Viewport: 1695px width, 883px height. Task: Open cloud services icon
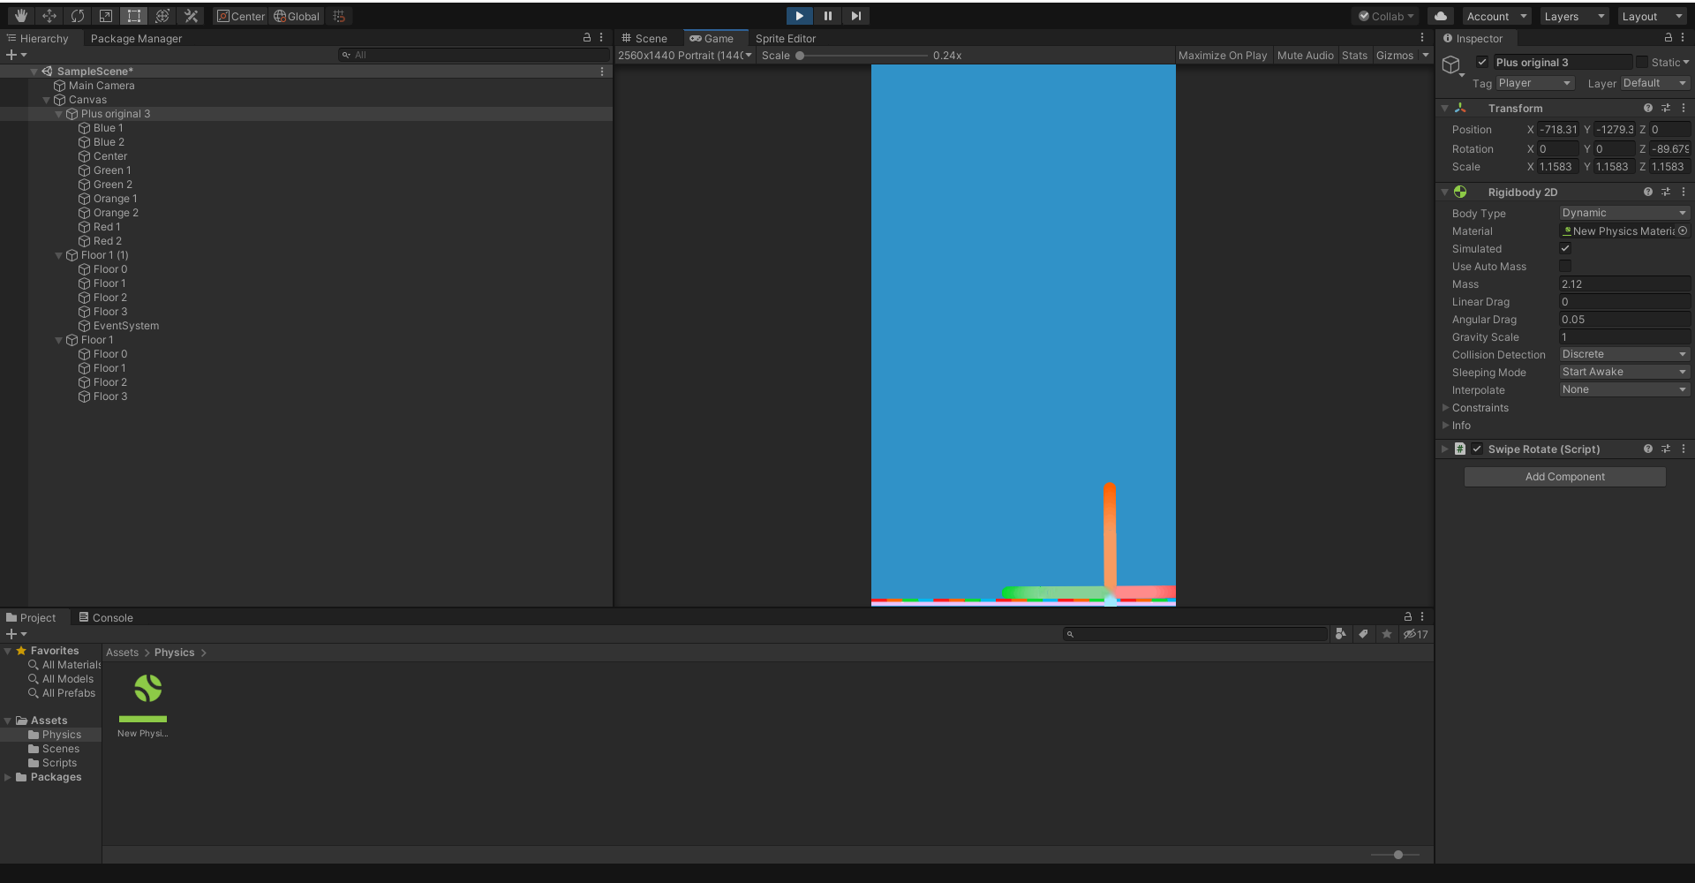1441,16
